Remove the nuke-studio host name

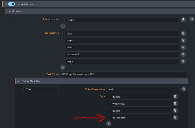183,54
